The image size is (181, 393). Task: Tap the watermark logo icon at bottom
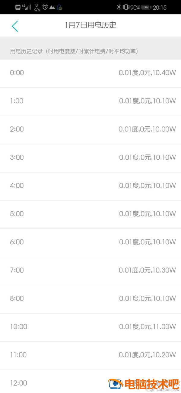point(116,384)
